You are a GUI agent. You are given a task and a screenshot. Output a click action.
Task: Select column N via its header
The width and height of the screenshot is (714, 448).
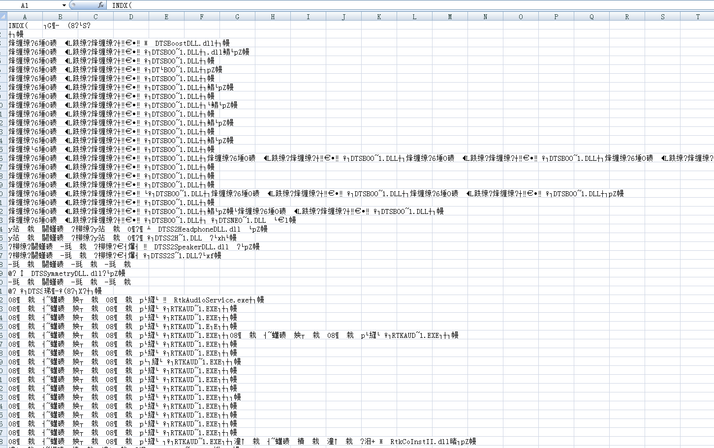(486, 17)
